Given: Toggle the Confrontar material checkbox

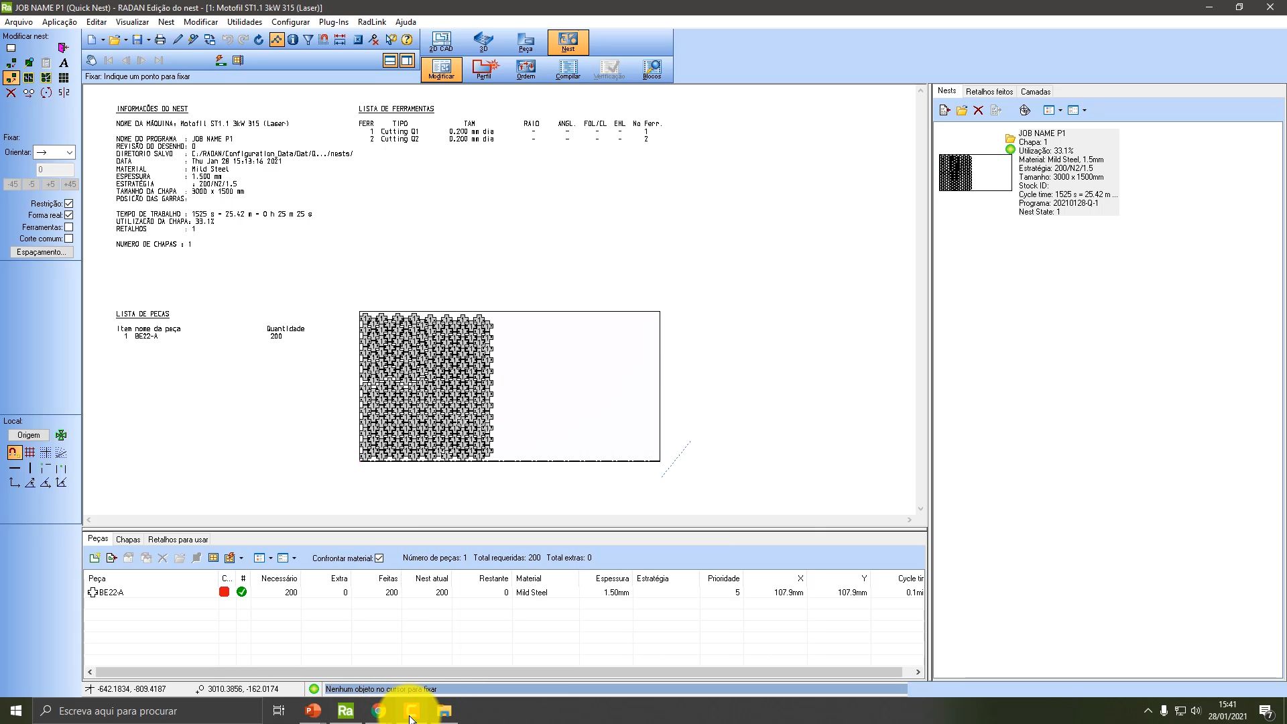Looking at the screenshot, I should point(379,558).
